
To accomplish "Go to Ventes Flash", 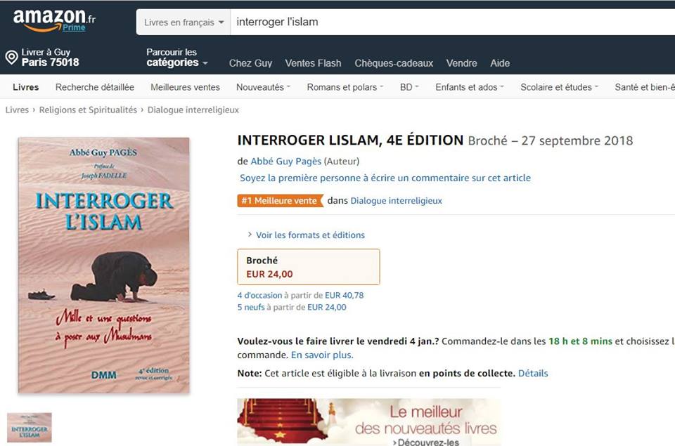I will click(x=313, y=63).
